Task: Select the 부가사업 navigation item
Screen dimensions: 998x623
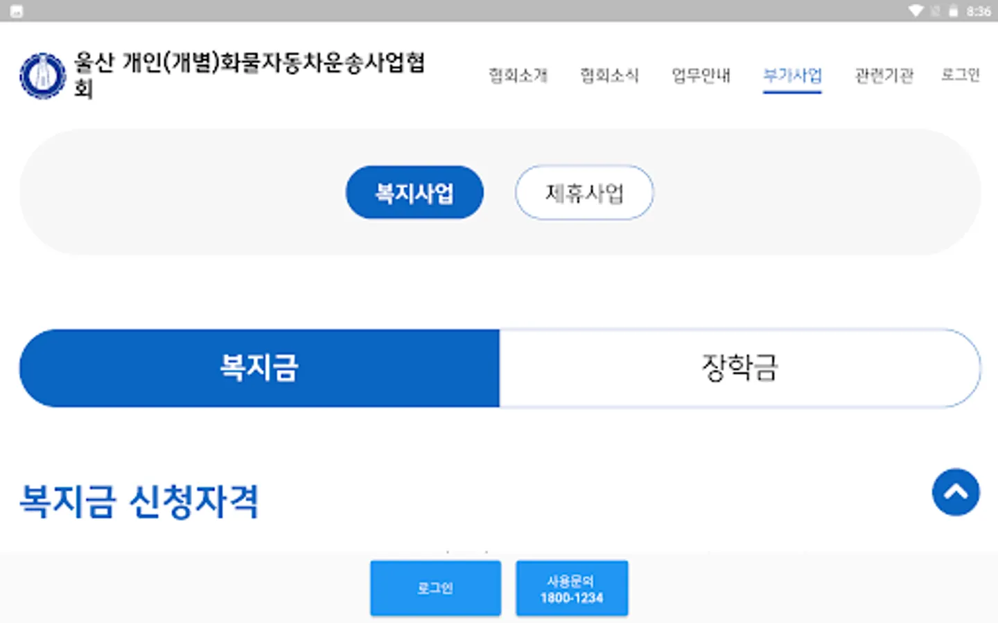Action: (792, 75)
